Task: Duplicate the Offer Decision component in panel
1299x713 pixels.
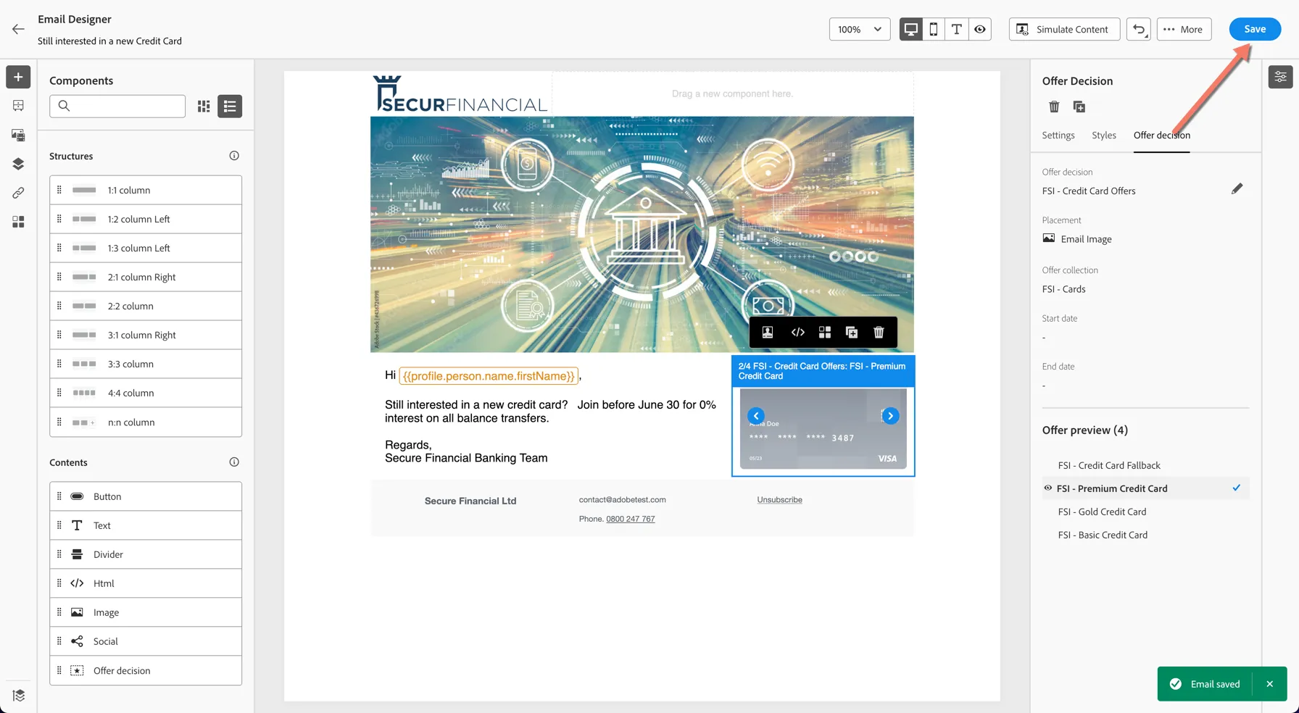Action: pos(1079,107)
